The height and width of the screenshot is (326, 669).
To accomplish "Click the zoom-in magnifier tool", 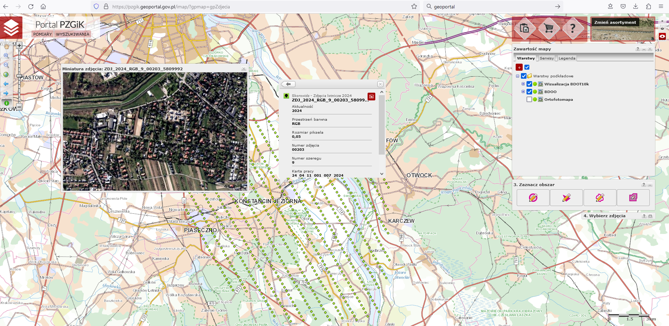I will 6,55.
